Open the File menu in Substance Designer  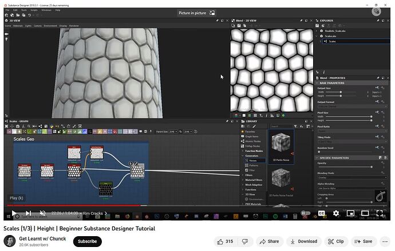pyautogui.click(x=7, y=10)
